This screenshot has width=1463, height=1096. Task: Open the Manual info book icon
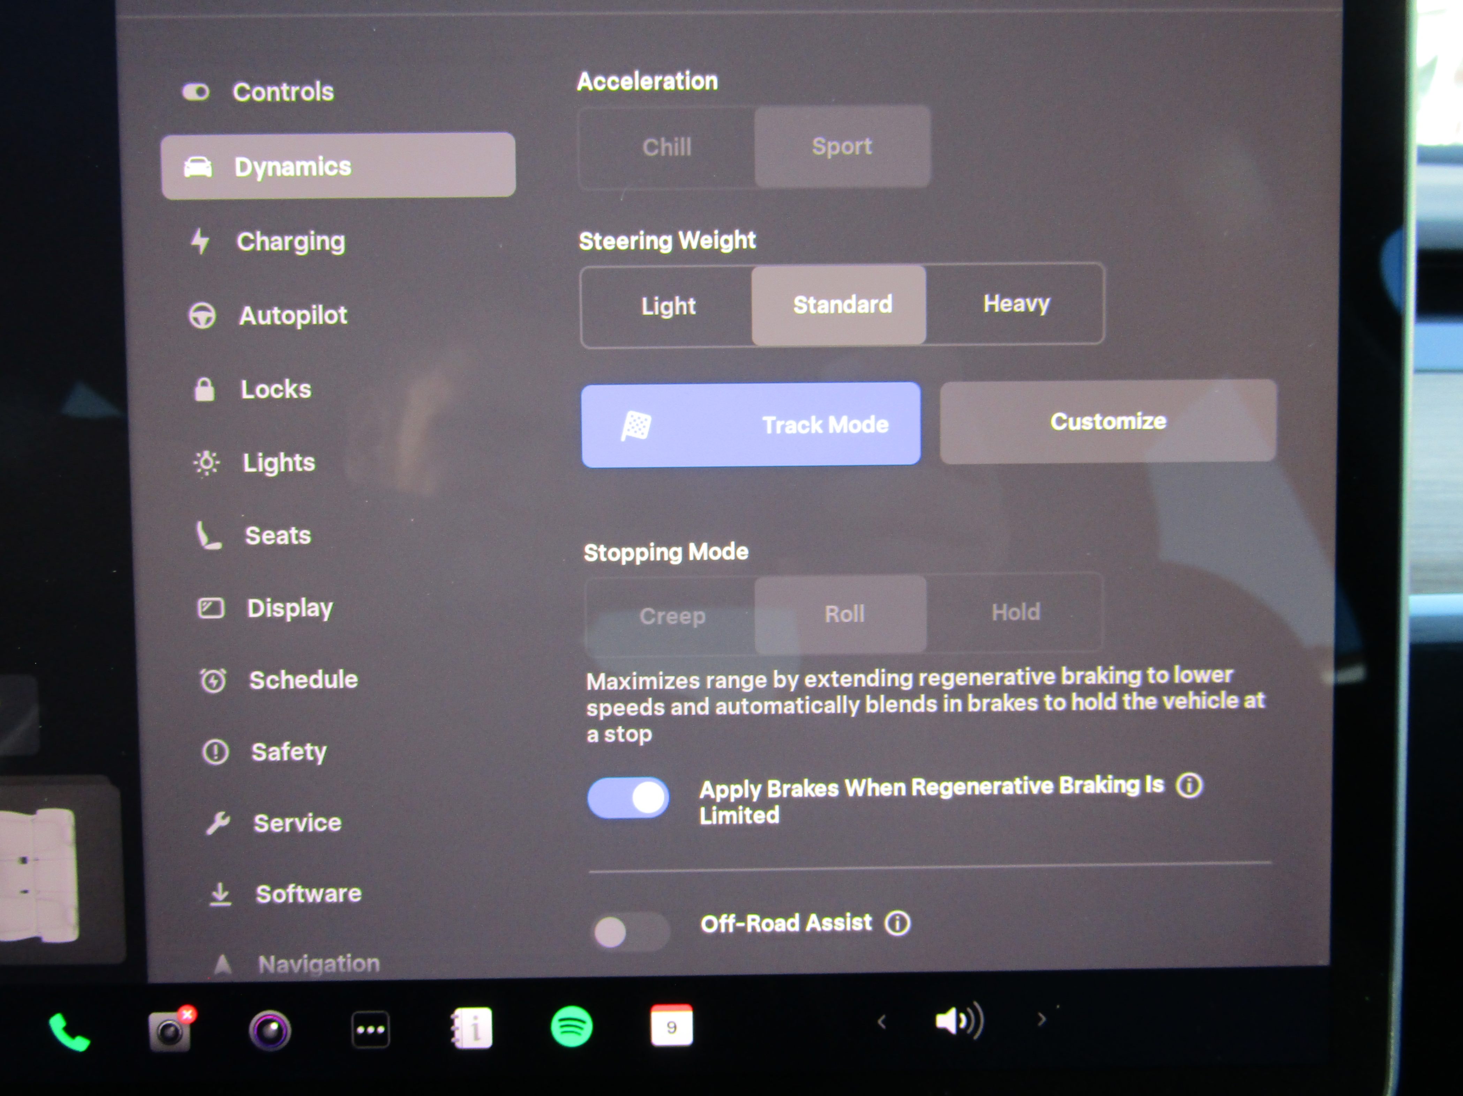(472, 1028)
